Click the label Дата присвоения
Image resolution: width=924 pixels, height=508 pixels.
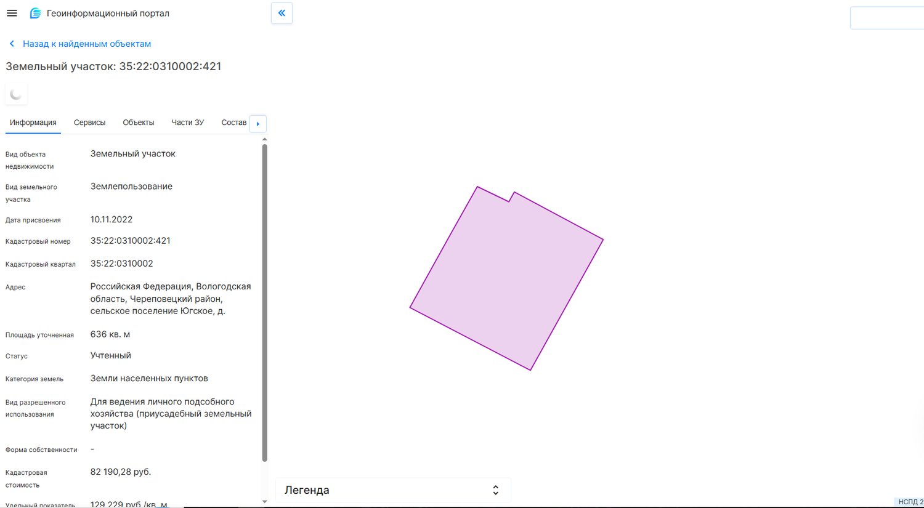(x=33, y=220)
